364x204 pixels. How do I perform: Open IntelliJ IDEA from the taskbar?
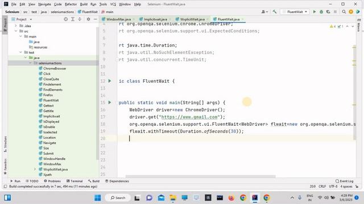point(255,198)
